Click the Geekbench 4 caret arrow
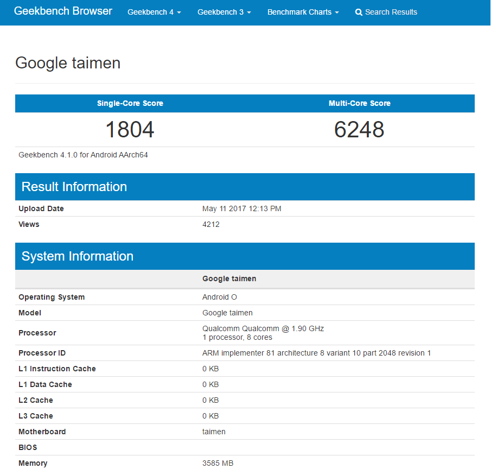The width and height of the screenshot is (491, 475). (179, 12)
